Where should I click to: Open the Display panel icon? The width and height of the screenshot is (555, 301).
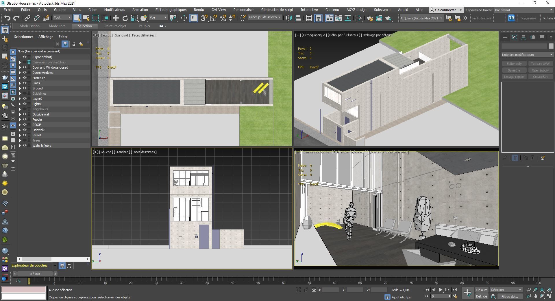point(542,37)
